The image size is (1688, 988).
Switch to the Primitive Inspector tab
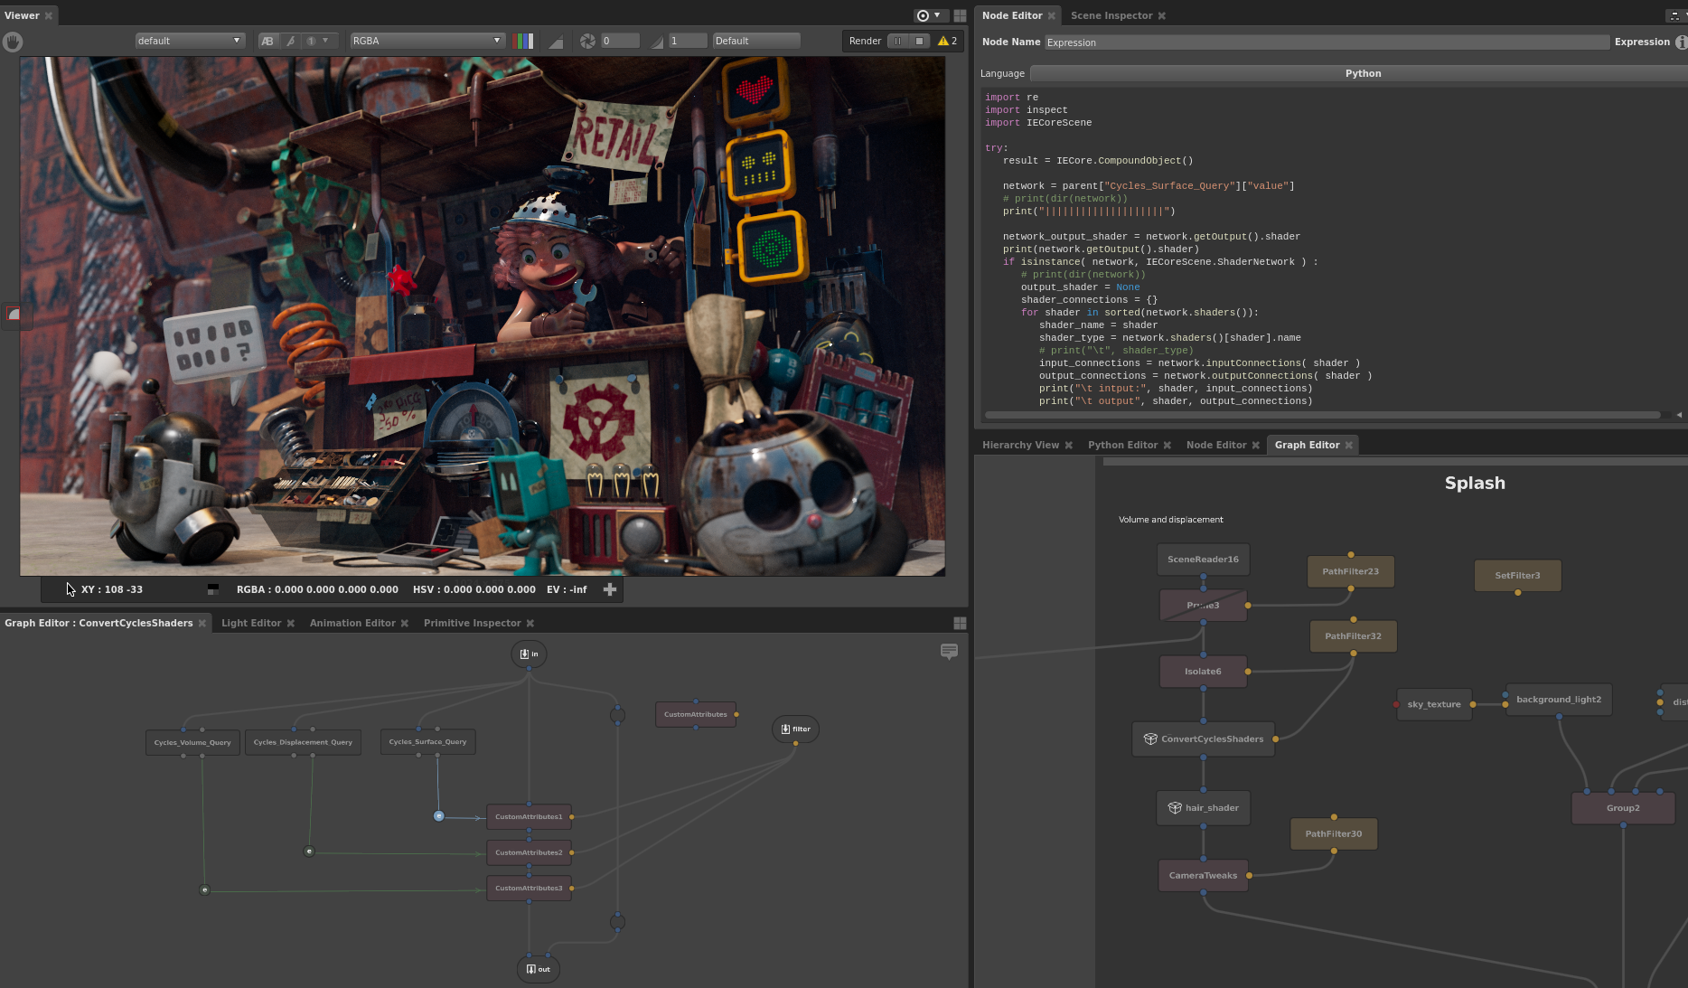pyautogui.click(x=472, y=623)
